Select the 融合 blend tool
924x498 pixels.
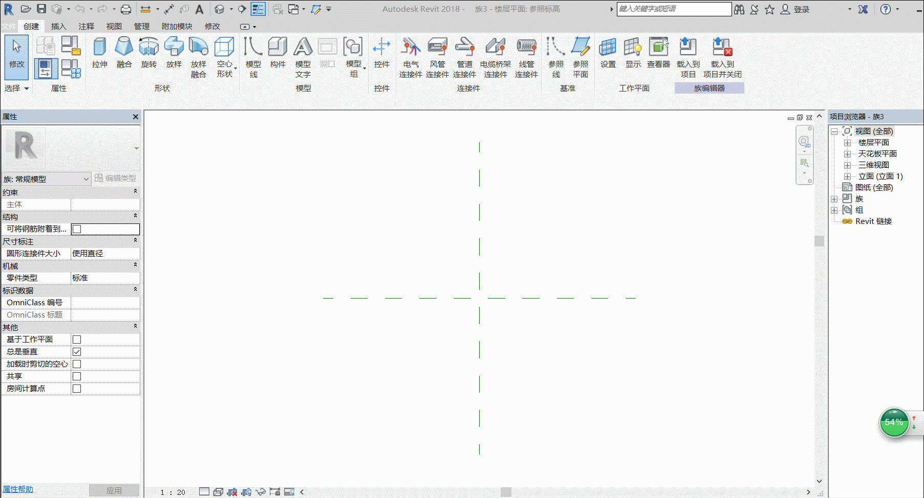tap(124, 53)
